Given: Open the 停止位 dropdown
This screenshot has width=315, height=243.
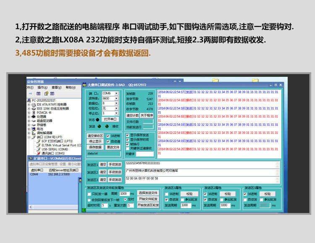Looking at the screenshot, I should (x=116, y=113).
